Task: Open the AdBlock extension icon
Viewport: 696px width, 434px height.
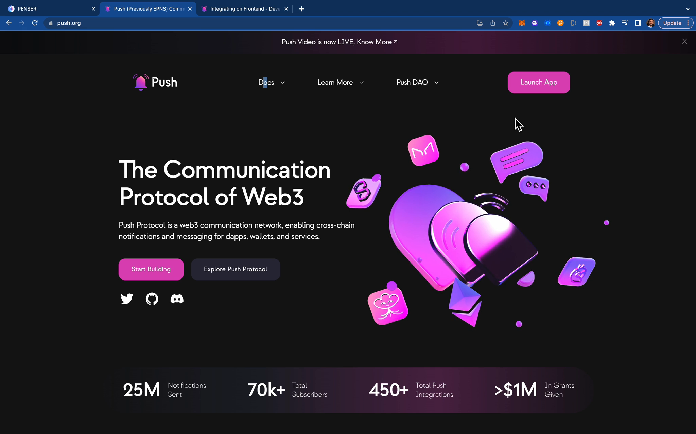Action: click(x=599, y=23)
